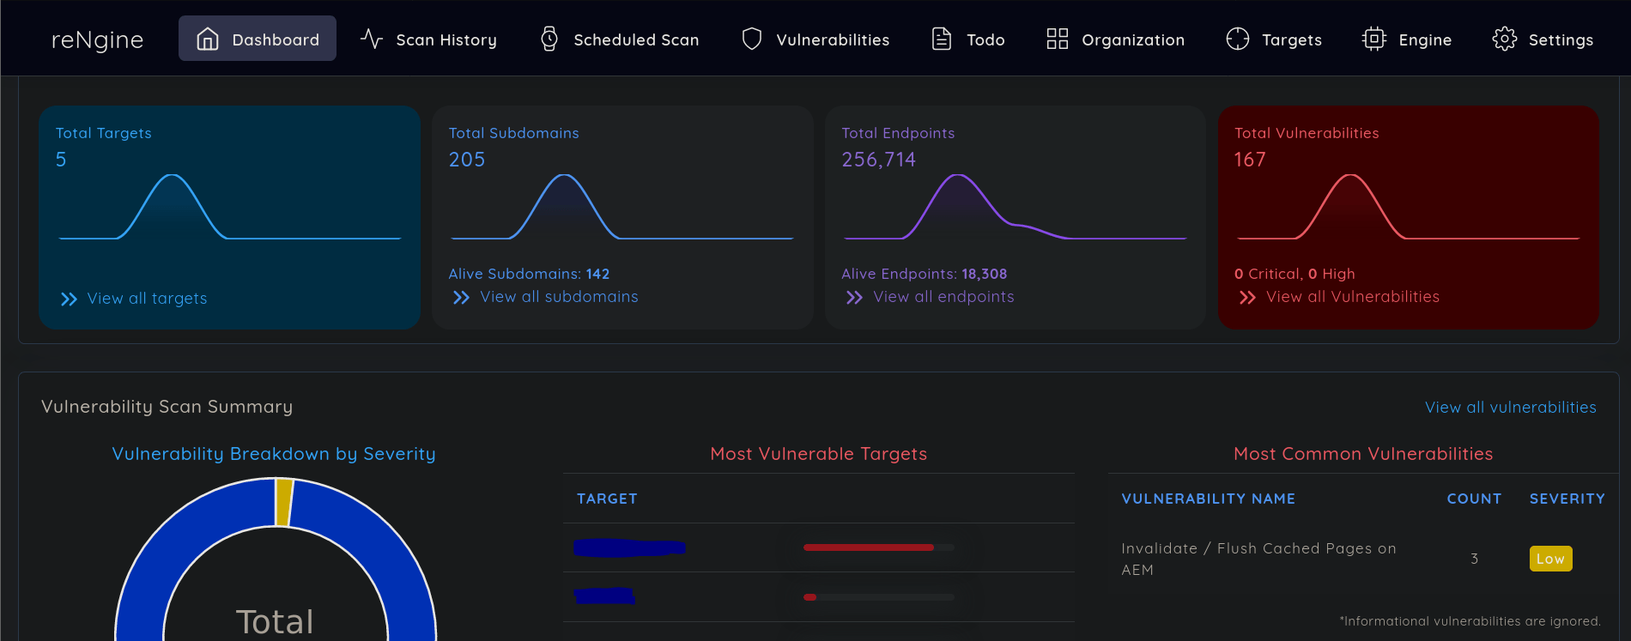Click the Total Vulnerabilities red chart
The width and height of the screenshot is (1631, 641).
pos(1408,207)
